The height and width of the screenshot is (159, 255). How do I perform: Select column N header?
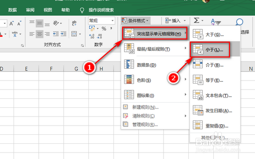[x=251, y=69]
